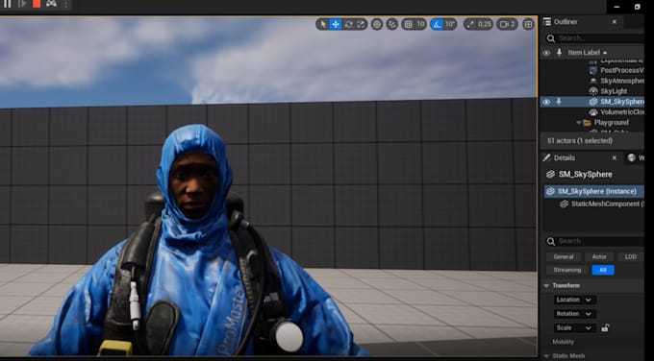This screenshot has height=361, width=654.
Task: Toggle scale snapping icon
Action: 470,24
